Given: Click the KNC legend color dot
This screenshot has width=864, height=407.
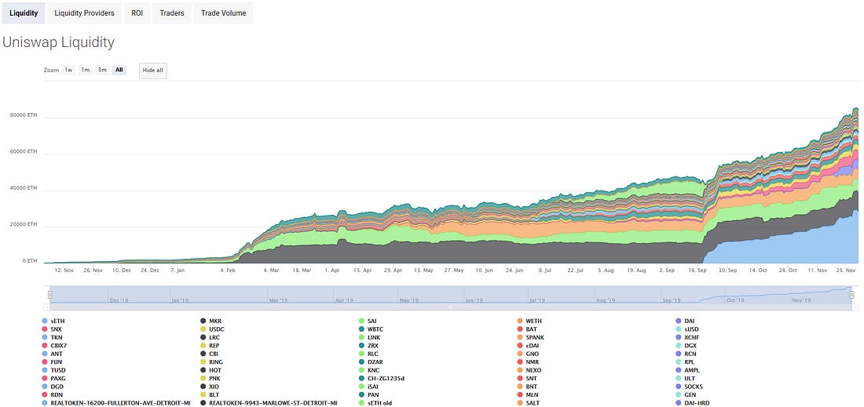Looking at the screenshot, I should click(361, 370).
